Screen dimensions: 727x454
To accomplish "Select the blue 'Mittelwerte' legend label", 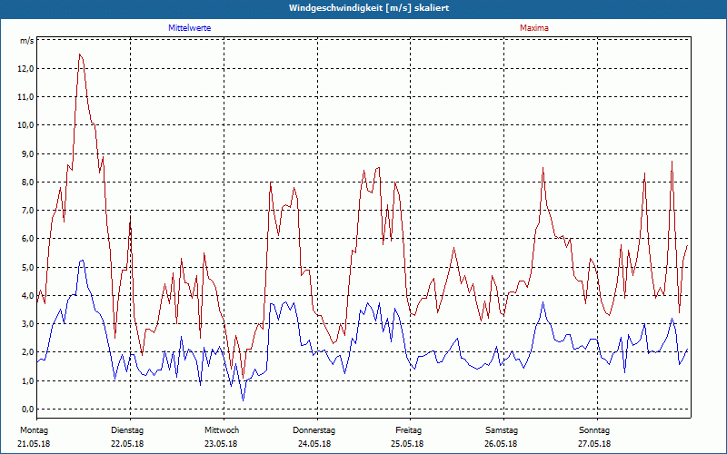I will point(190,28).
